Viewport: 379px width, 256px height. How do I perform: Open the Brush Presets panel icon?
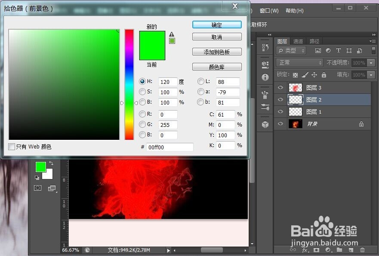265,95
